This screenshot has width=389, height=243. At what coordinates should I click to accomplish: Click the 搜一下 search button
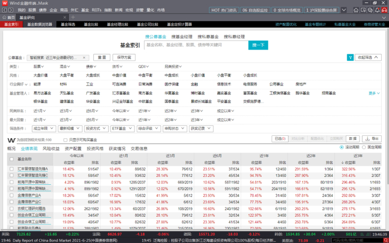[258, 45]
